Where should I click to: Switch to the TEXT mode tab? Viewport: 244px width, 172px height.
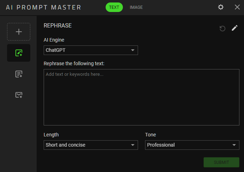pyautogui.click(x=114, y=7)
